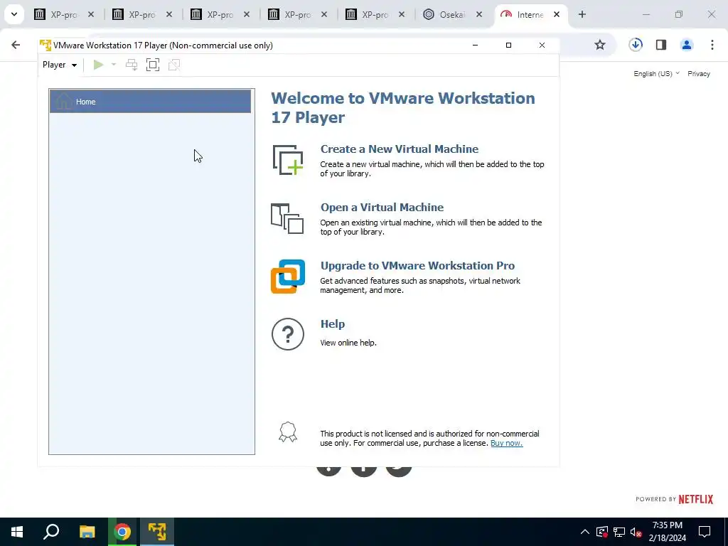The image size is (728, 546).
Task: Click the Open a Virtual Machine icon
Action: [287, 218]
